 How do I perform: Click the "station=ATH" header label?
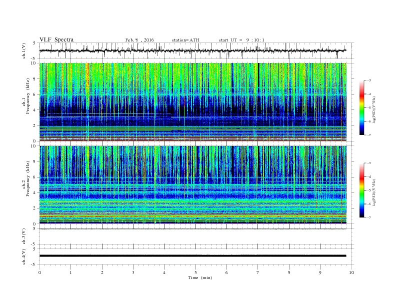pyautogui.click(x=185, y=40)
